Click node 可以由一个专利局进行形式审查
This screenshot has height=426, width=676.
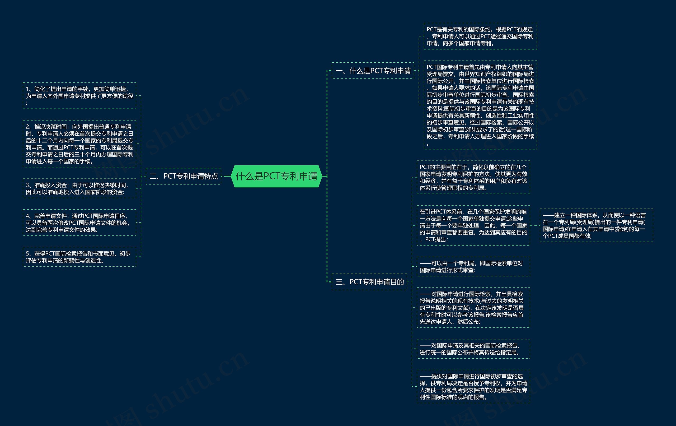tap(473, 266)
